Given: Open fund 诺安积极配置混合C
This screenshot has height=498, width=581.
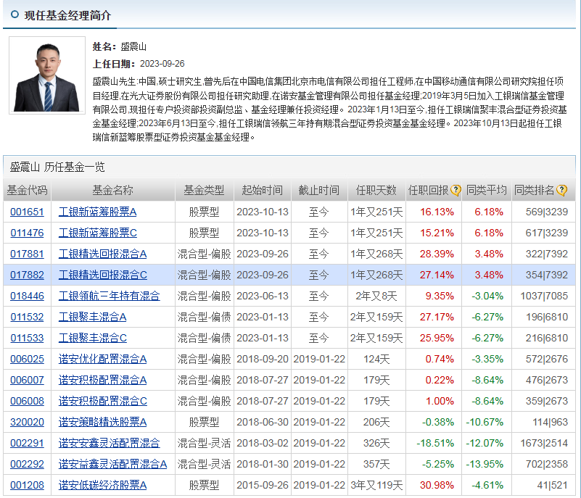Looking at the screenshot, I should [x=103, y=401].
